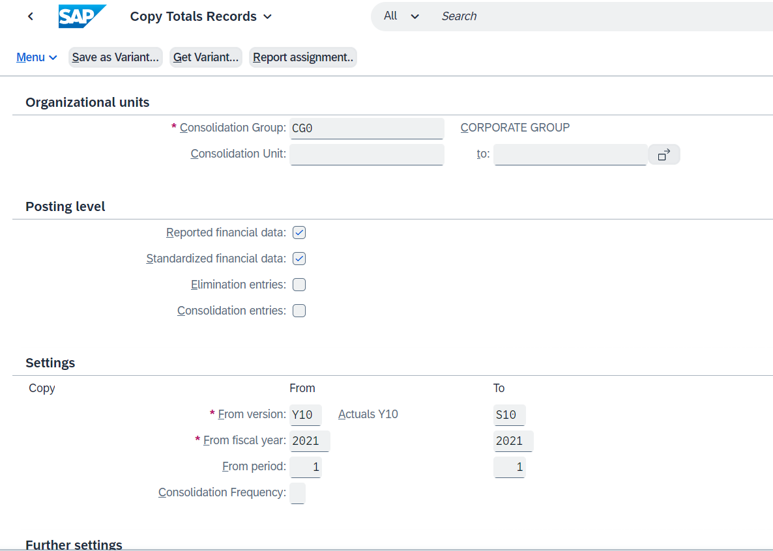773x551 pixels.
Task: Click the From period field
Action: point(306,467)
